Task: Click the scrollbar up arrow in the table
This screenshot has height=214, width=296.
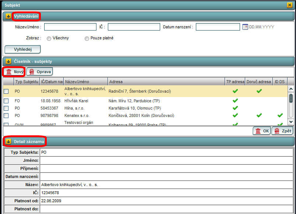Action: coord(291,89)
